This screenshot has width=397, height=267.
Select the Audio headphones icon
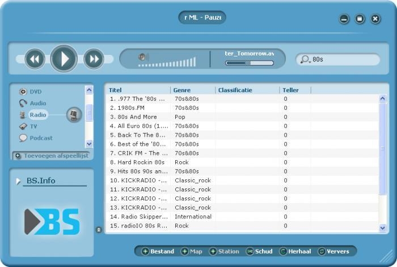click(x=23, y=103)
